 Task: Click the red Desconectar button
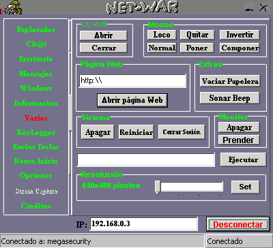[238, 224]
